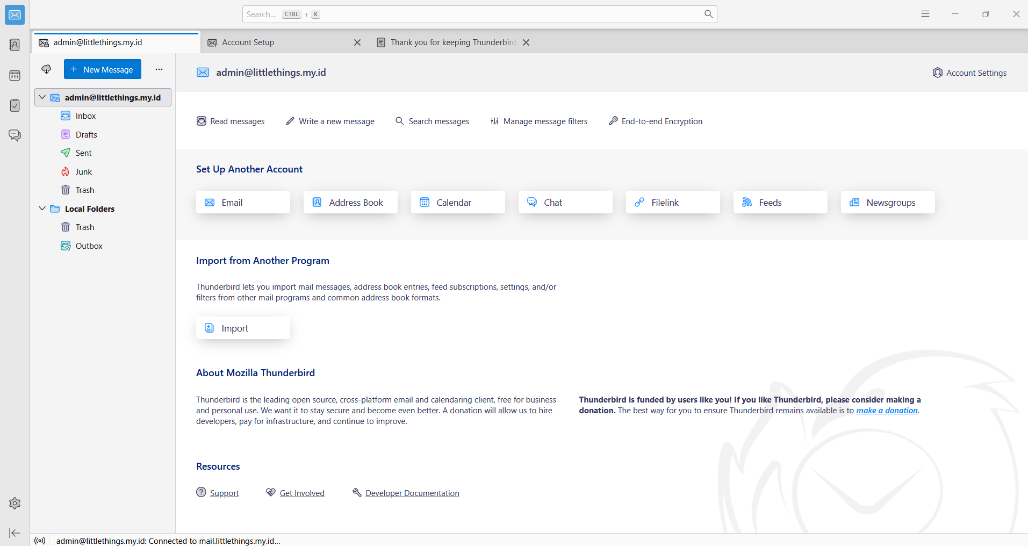The width and height of the screenshot is (1028, 546).
Task: Set up a Chat account
Action: [x=565, y=202]
